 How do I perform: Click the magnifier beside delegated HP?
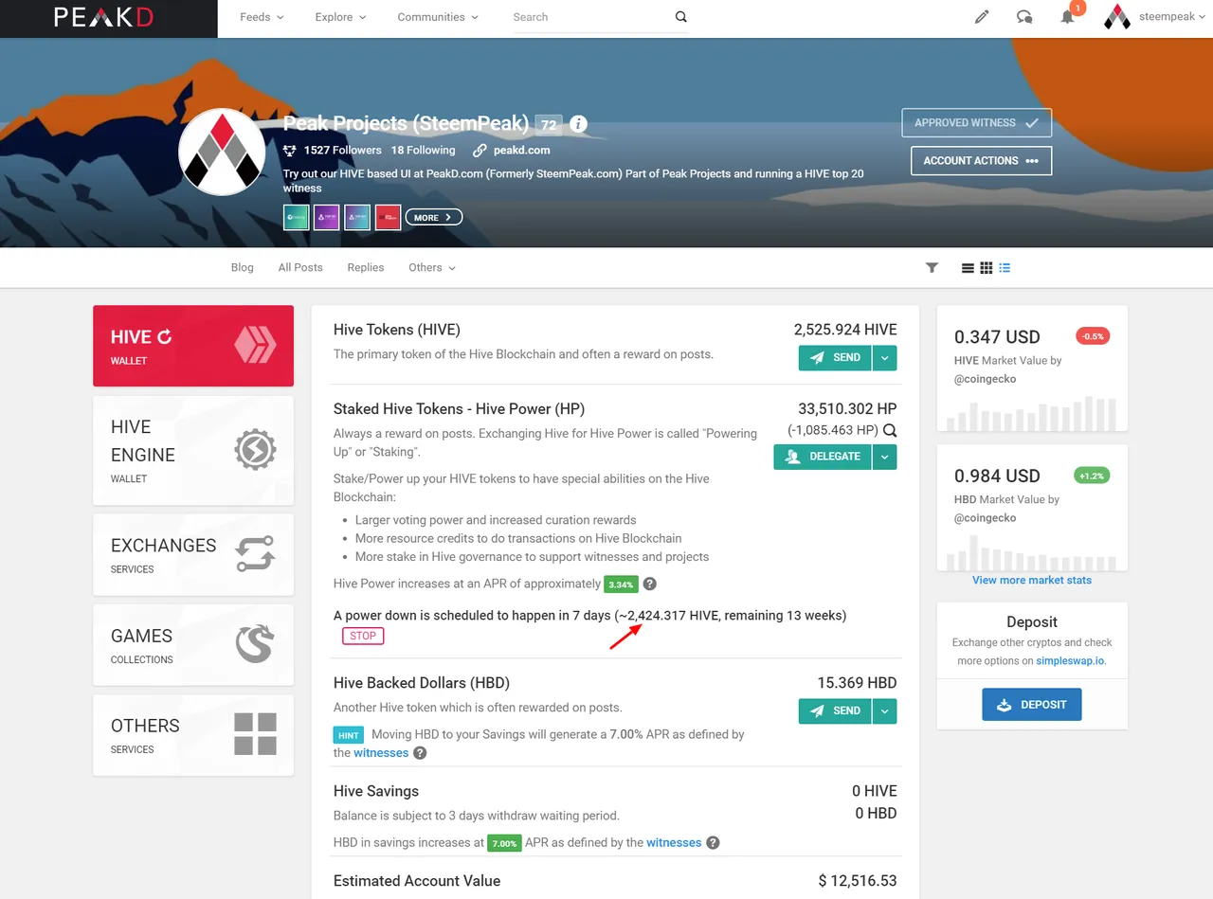[x=889, y=430]
